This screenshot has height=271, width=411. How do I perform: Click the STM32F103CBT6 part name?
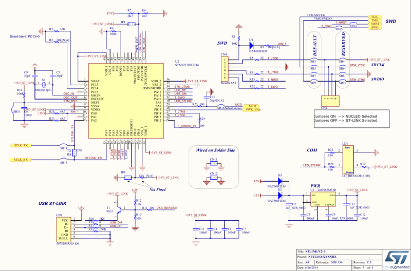(187, 65)
